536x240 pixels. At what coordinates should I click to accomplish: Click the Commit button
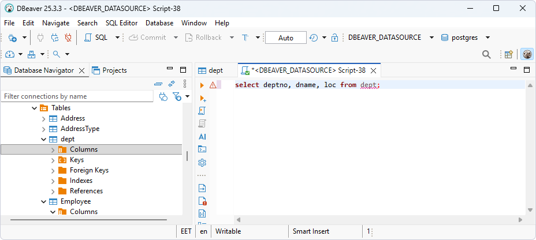(147, 37)
